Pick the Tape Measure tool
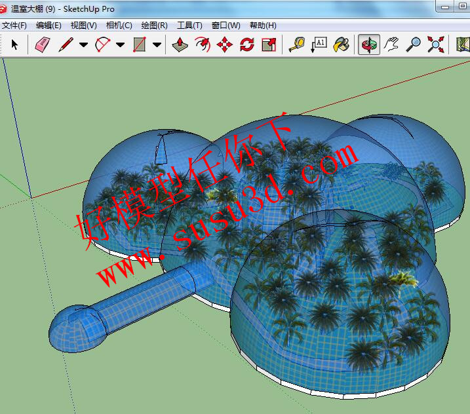The height and width of the screenshot is (414, 470). pyautogui.click(x=297, y=45)
